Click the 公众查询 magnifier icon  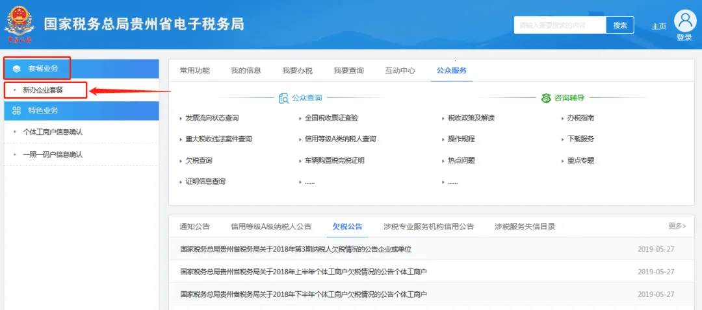coord(283,98)
